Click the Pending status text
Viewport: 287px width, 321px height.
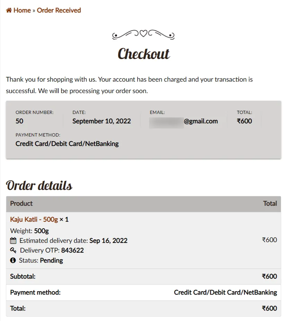pyautogui.click(x=52, y=260)
